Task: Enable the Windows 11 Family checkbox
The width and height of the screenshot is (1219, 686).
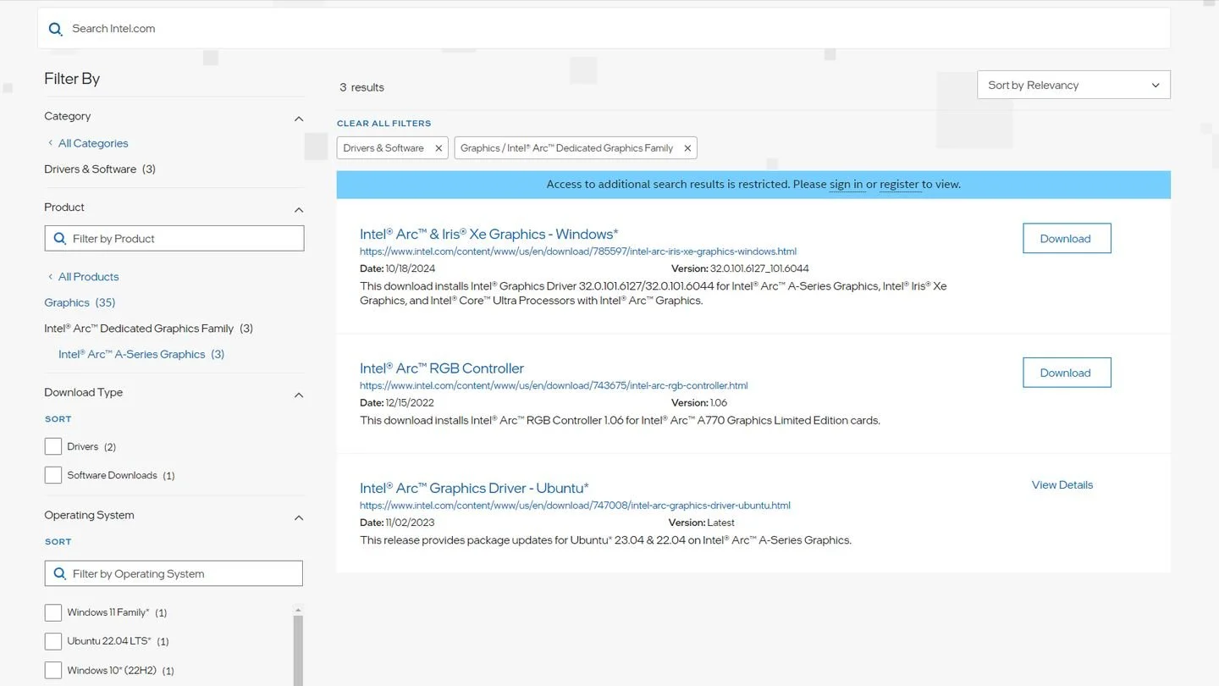Action: pyautogui.click(x=53, y=612)
